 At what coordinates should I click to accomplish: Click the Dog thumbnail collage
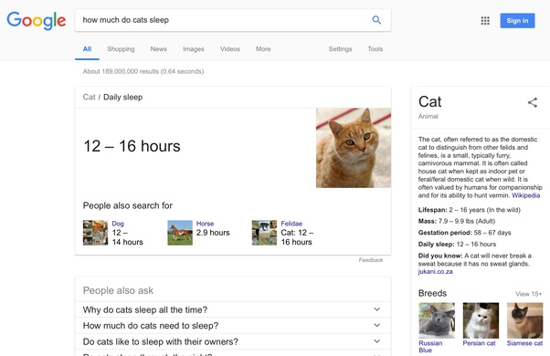tap(95, 233)
